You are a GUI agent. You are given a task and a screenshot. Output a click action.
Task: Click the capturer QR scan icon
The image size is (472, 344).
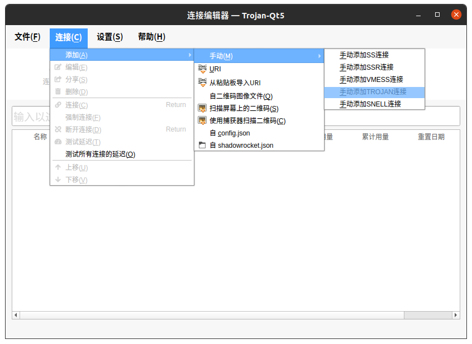click(x=202, y=120)
